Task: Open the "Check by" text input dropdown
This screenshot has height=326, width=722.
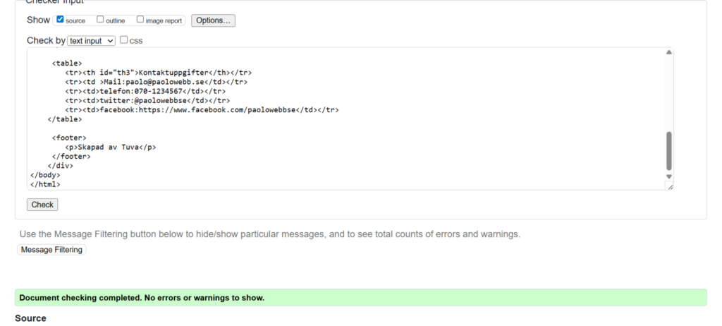Action: (x=91, y=41)
